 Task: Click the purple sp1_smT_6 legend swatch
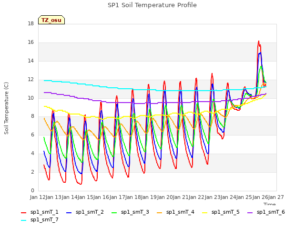tap(250, 213)
